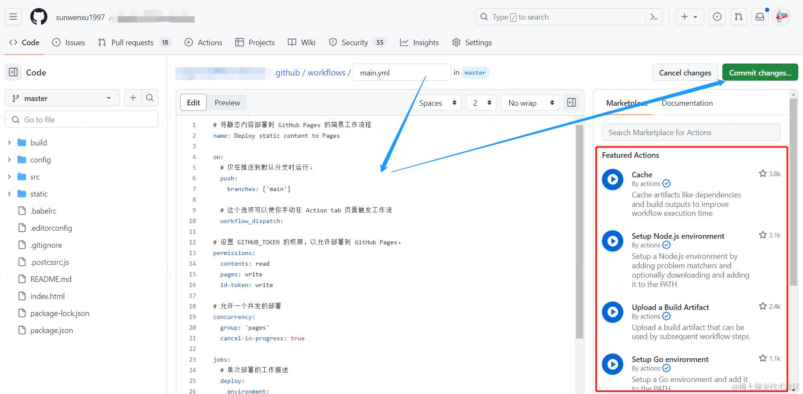Expand the config folder
The height and width of the screenshot is (394, 803).
pos(9,160)
